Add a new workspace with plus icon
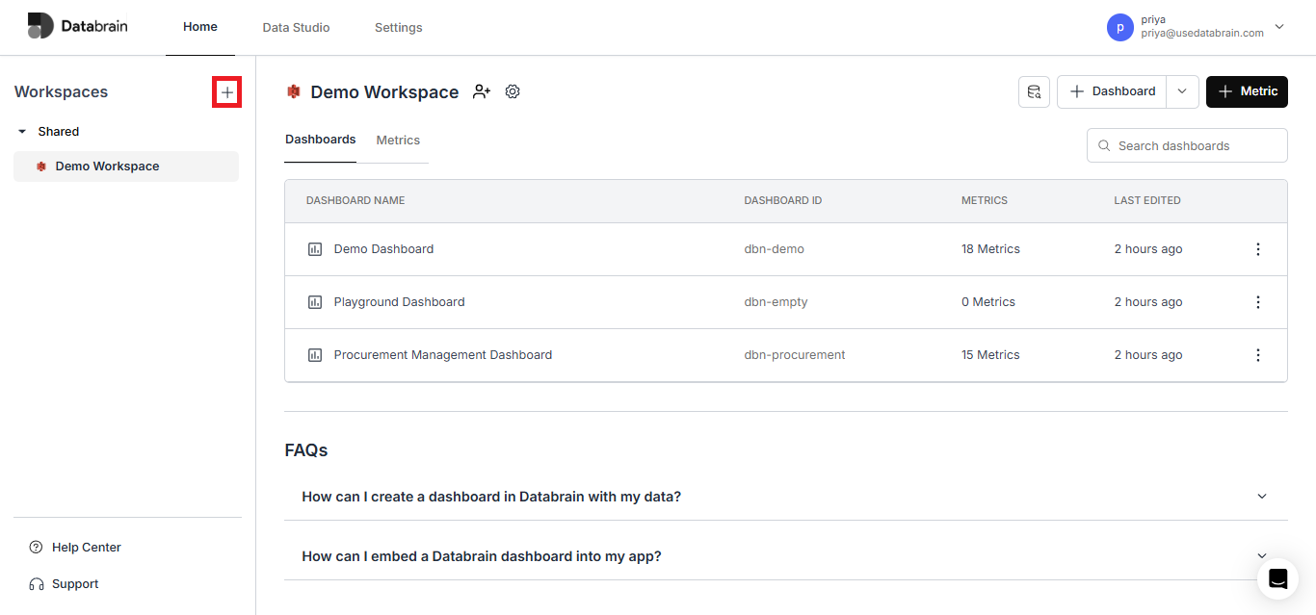 tap(226, 92)
